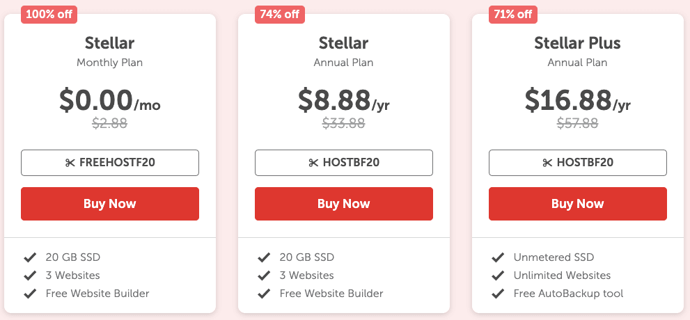Select the Stellar Plus plan title
The image size is (690, 320).
(x=577, y=43)
